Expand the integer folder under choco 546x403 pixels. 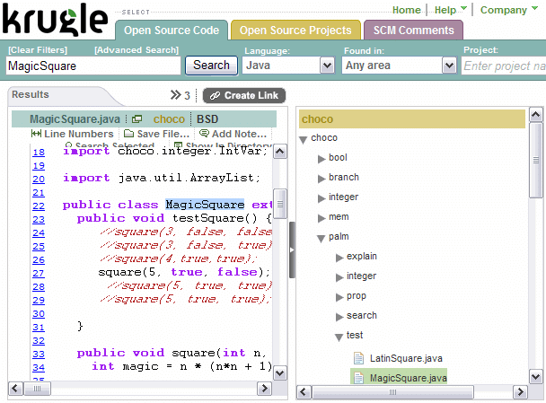(x=321, y=198)
